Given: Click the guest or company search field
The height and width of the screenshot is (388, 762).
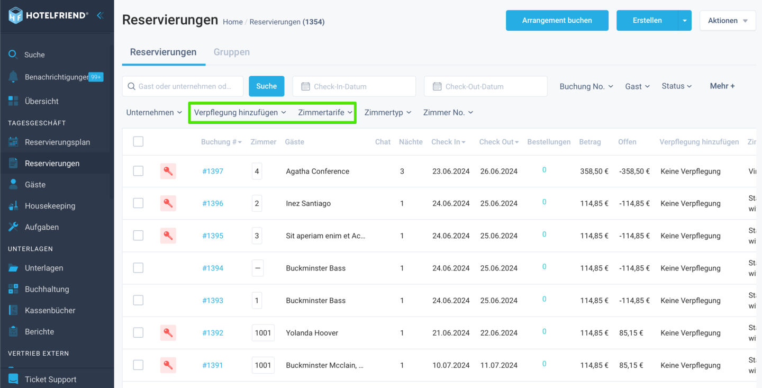Looking at the screenshot, I should click(183, 86).
